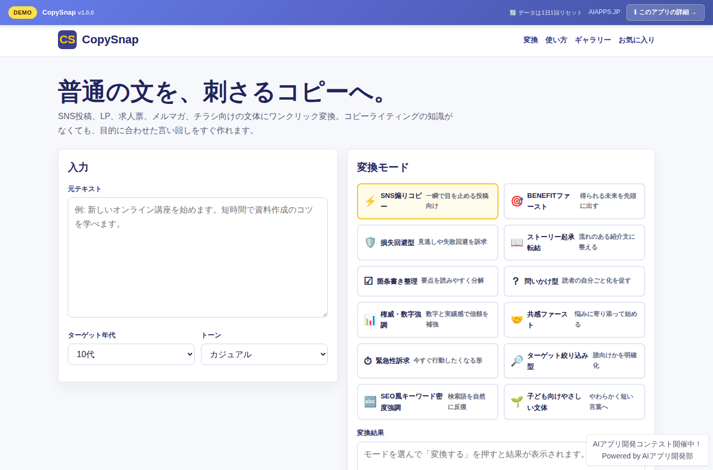
Task: Choose the 箇条書き整理 mode
Action: [x=427, y=281]
